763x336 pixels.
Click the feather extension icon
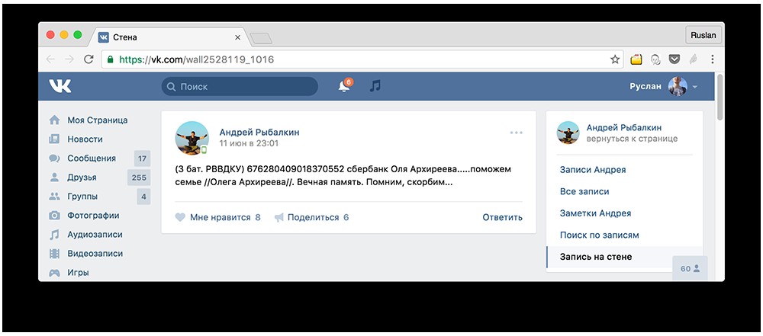tap(693, 59)
